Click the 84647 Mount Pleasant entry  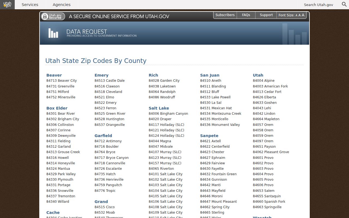[218, 202]
